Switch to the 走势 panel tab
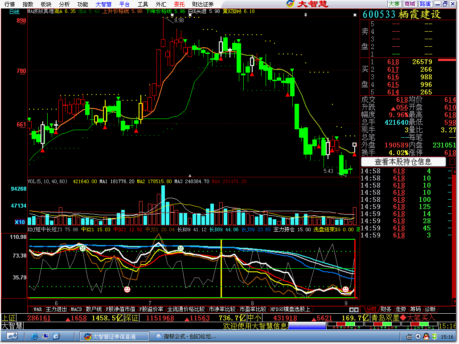The width and height of the screenshot is (459, 344). coord(401,309)
